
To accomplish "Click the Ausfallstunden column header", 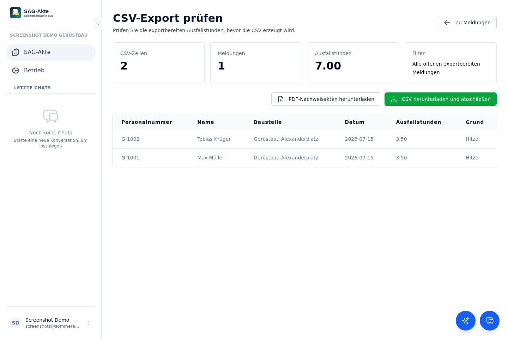I will click(418, 122).
